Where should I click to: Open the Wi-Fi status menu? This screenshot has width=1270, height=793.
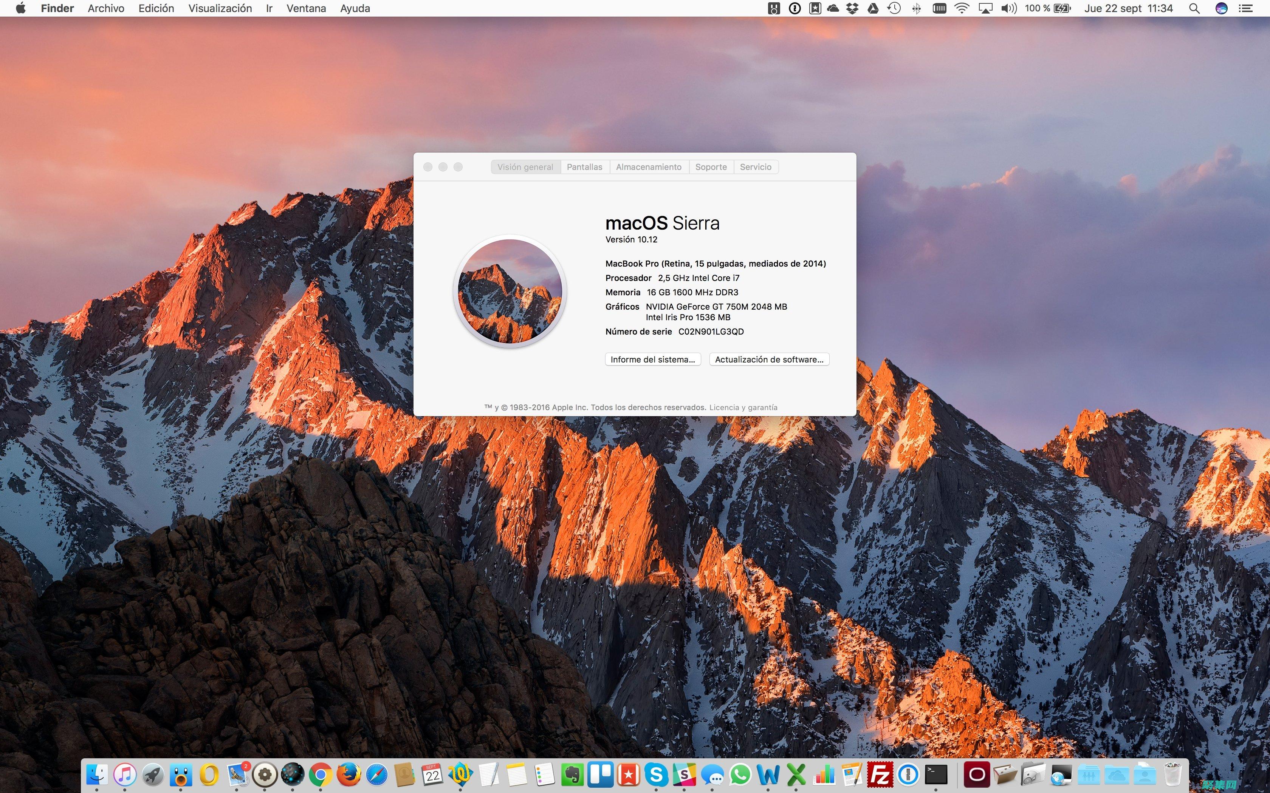click(962, 8)
